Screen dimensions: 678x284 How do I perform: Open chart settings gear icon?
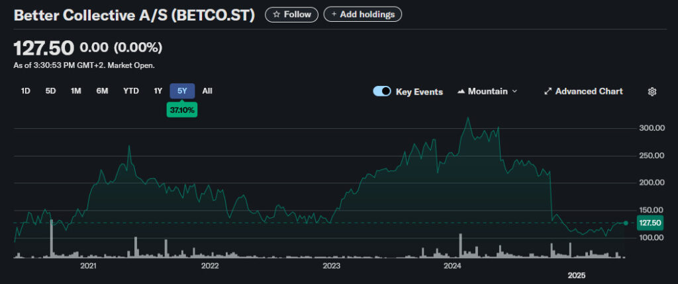pyautogui.click(x=652, y=91)
